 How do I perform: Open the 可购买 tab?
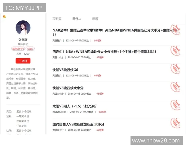(x=57, y=18)
